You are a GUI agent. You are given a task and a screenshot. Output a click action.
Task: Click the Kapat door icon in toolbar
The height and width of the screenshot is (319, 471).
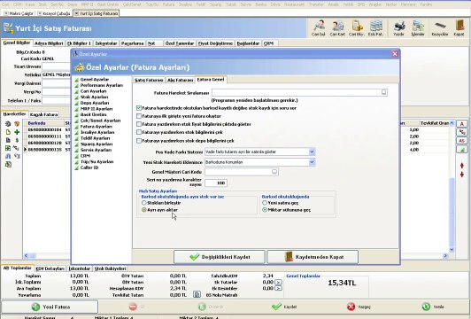[459, 27]
